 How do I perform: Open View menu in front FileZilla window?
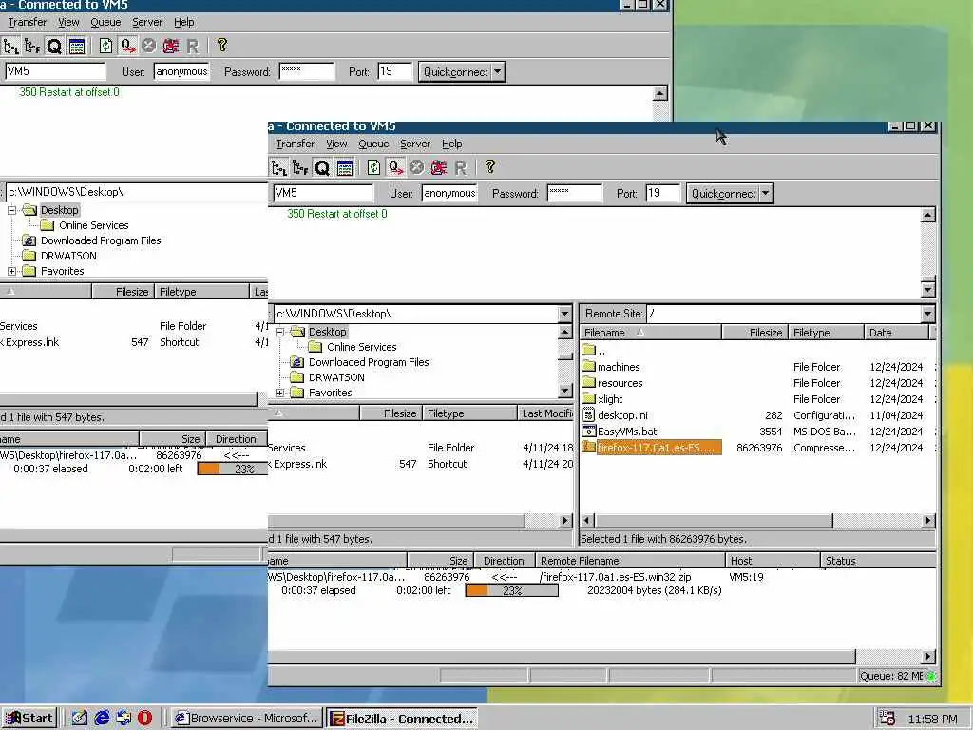click(336, 144)
